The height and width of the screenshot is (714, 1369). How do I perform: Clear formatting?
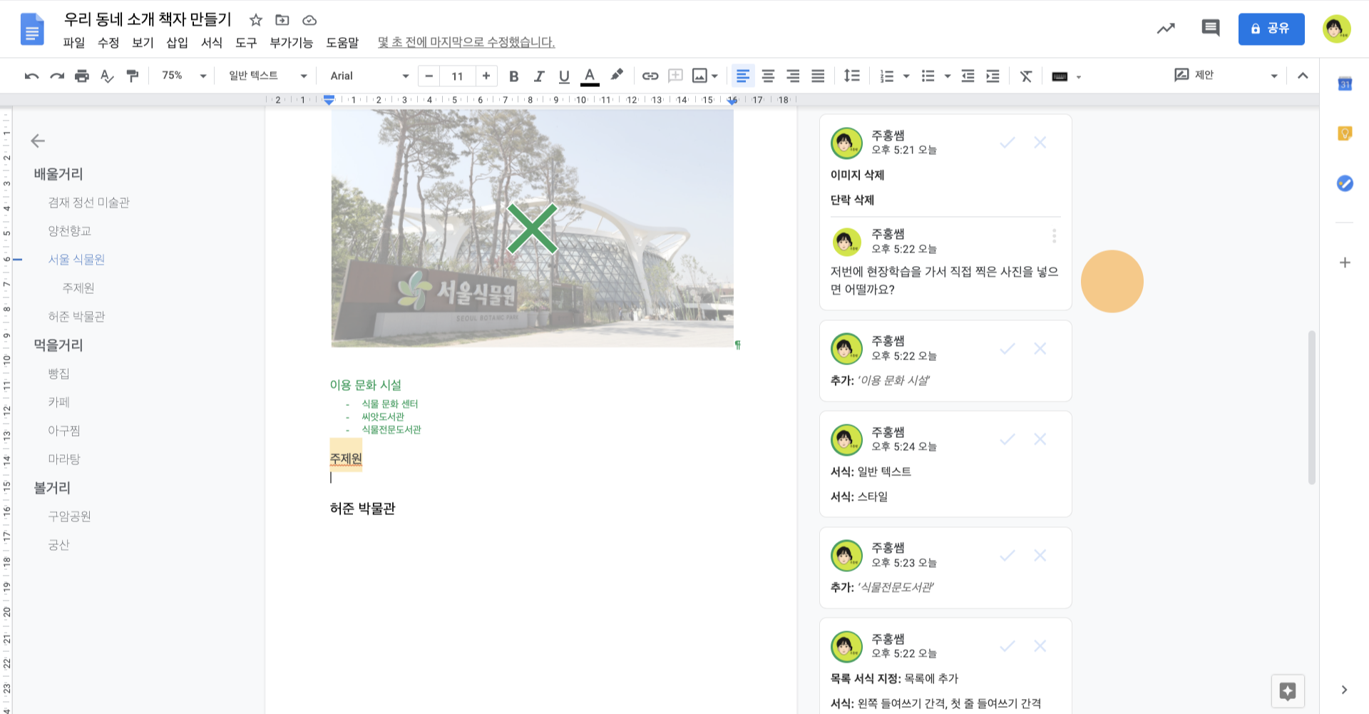(x=1025, y=76)
